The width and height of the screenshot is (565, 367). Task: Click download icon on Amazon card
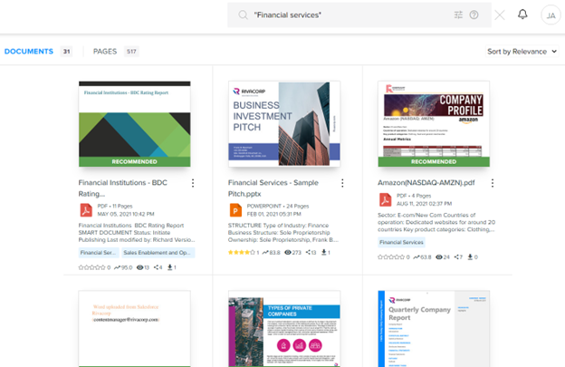point(470,257)
